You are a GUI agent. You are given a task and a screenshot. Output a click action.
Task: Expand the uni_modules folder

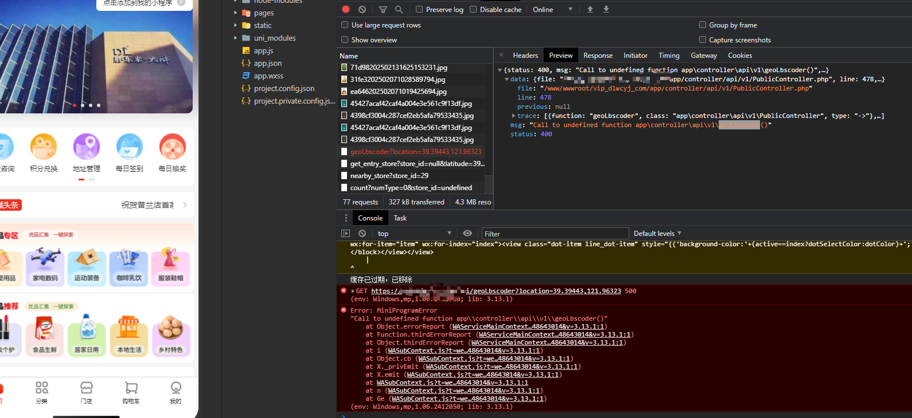(235, 38)
